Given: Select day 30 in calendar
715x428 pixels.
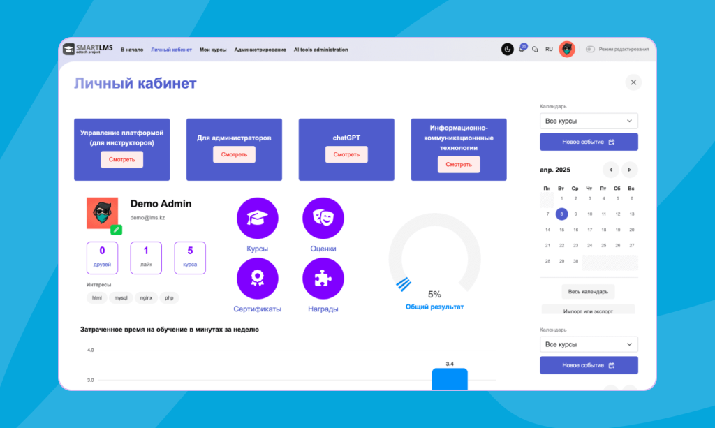Looking at the screenshot, I should click(575, 261).
